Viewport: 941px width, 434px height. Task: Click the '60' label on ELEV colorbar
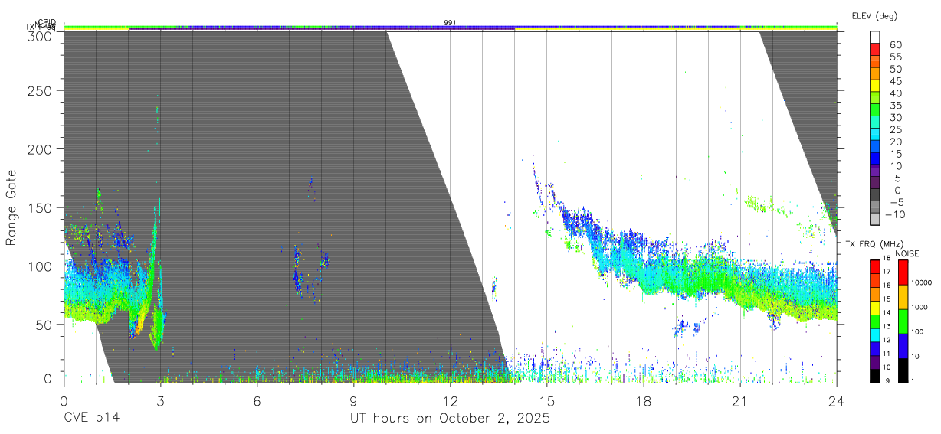tap(895, 45)
